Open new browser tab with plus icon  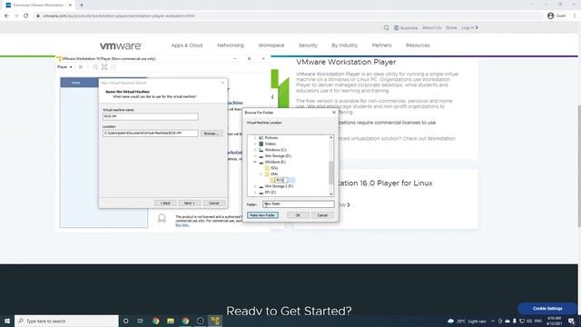82,5
